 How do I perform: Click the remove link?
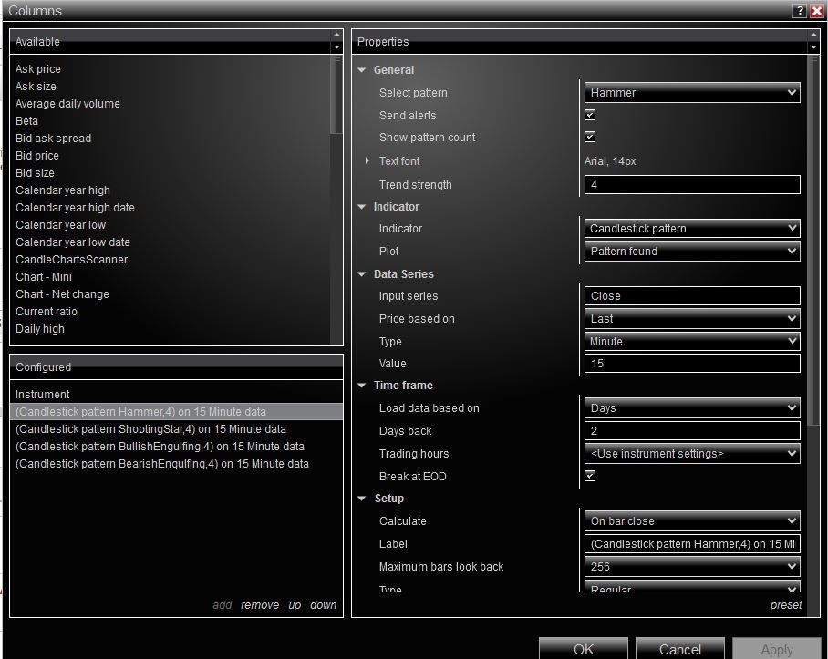click(x=260, y=605)
